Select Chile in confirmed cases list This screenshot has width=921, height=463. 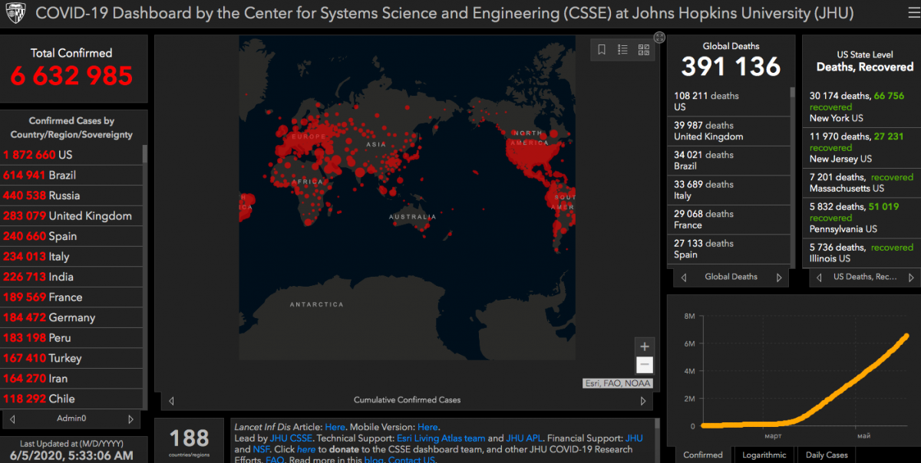71,399
